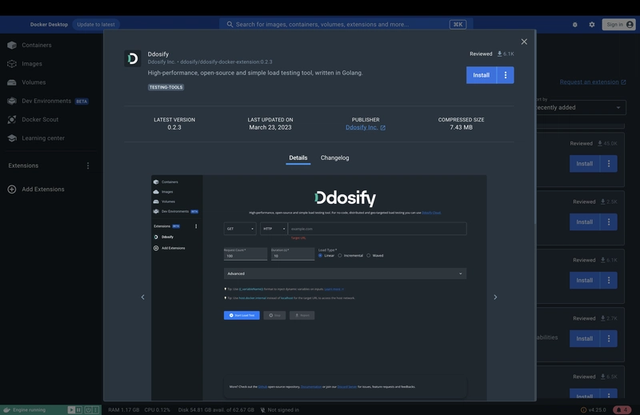The width and height of the screenshot is (640, 415).
Task: Click the engine start play button
Action: click(x=71, y=409)
